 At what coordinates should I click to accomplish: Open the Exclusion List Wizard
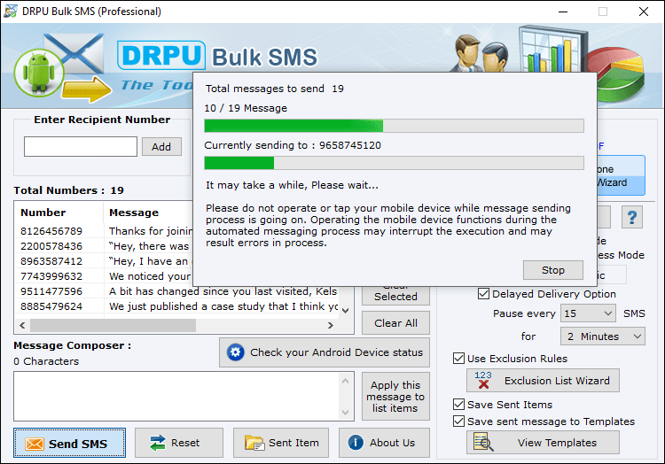pos(543,380)
